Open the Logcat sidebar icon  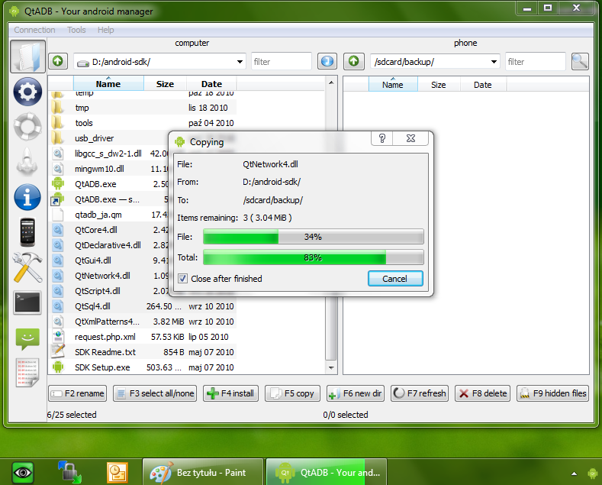pyautogui.click(x=27, y=373)
